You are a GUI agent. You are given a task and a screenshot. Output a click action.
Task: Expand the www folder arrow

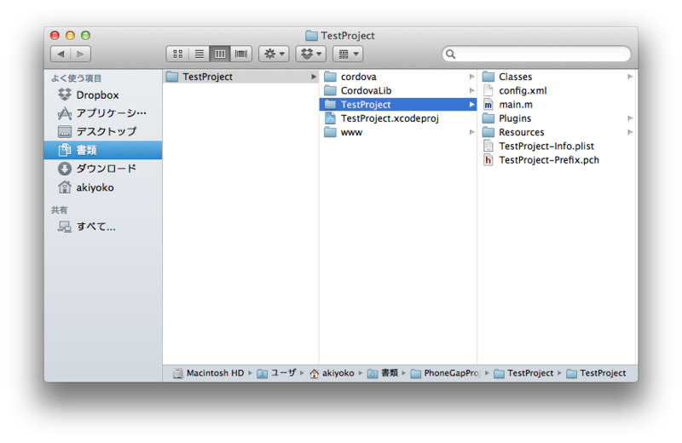coord(471,132)
